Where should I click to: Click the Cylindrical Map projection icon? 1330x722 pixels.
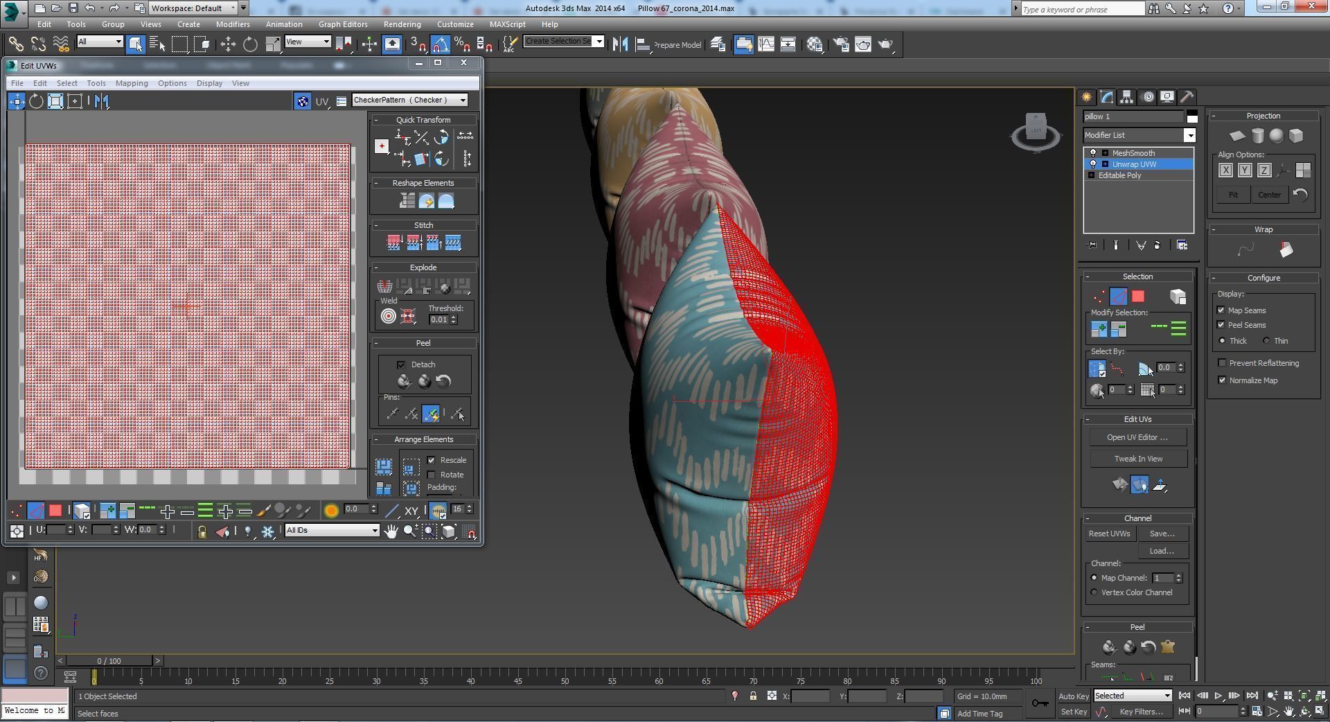[x=1257, y=136]
